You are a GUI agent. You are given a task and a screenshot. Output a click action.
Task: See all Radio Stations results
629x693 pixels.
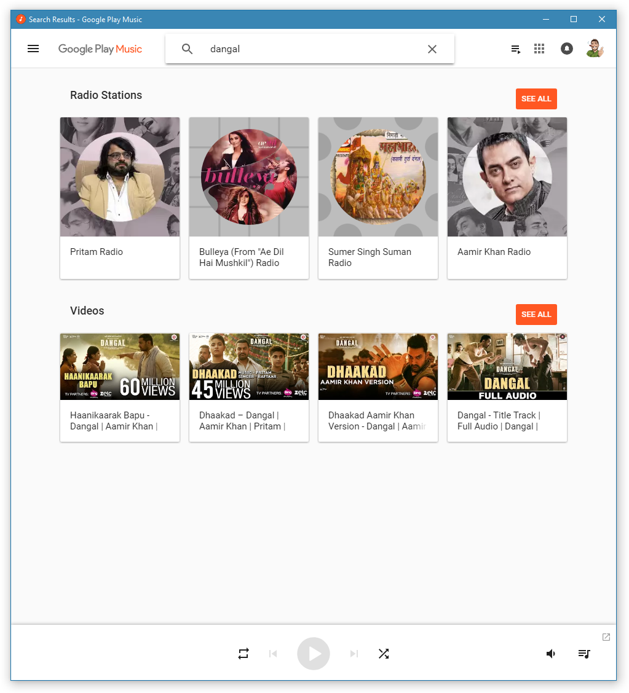point(536,99)
